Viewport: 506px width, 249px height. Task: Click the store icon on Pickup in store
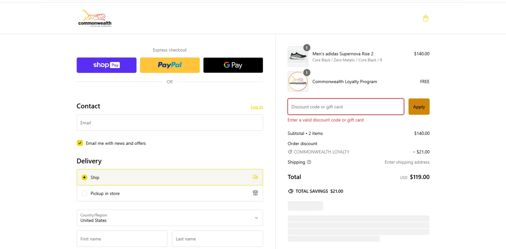[x=255, y=193]
